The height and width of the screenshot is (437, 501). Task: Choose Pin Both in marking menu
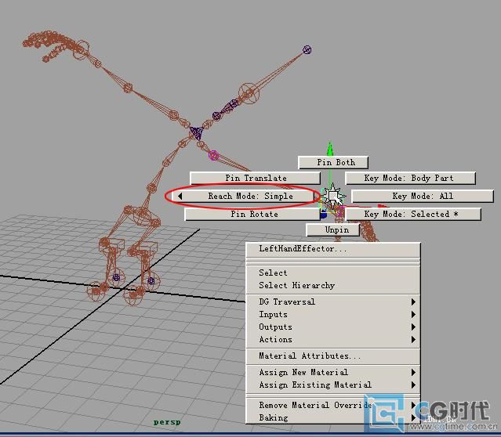point(333,162)
